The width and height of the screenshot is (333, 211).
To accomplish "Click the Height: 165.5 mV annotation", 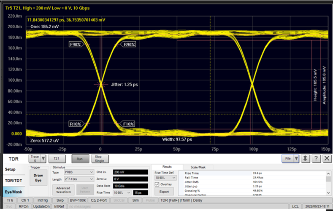I will 315,85.
